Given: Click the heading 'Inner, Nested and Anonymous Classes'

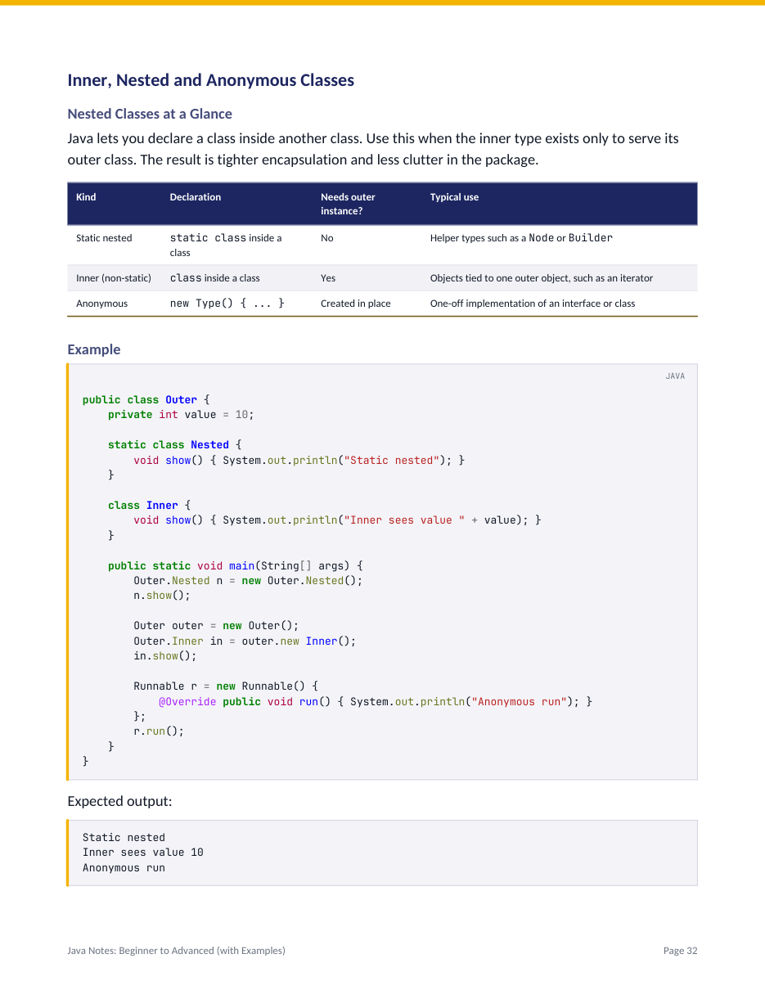Looking at the screenshot, I should point(210,80).
